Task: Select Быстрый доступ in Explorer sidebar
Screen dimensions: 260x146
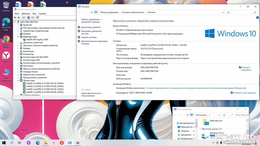Action: (x=187, y=123)
